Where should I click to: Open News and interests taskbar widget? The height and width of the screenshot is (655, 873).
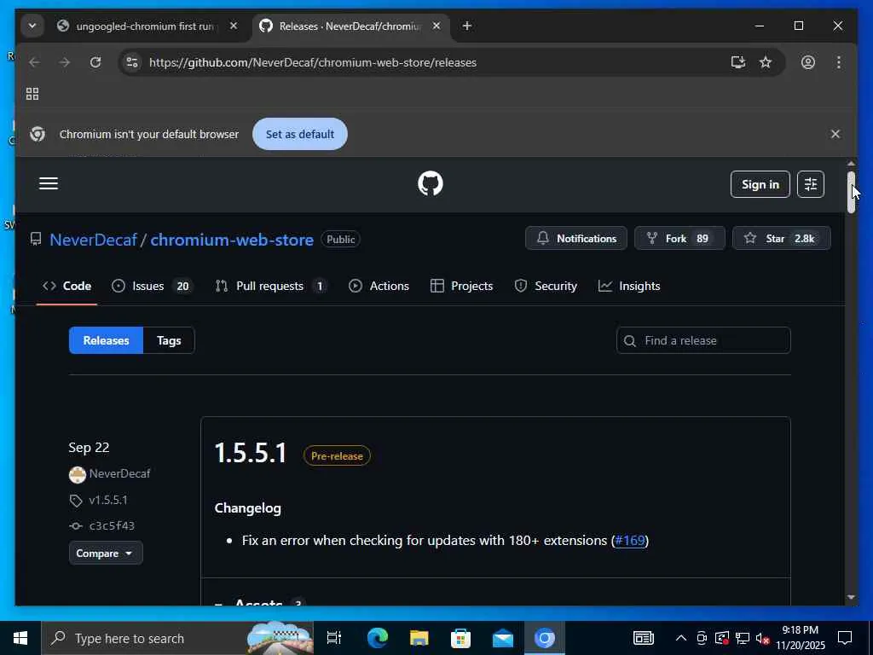click(643, 638)
